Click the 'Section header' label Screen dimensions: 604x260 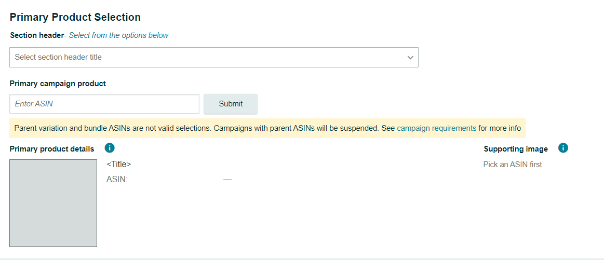36,35
